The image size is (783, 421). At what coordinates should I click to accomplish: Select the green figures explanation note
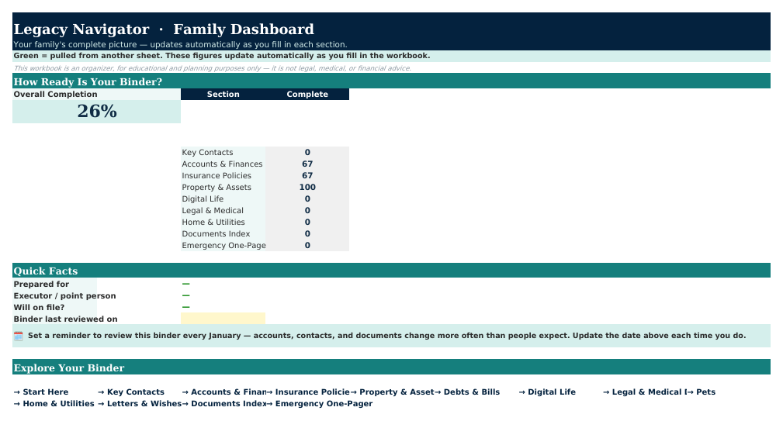pyautogui.click(x=222, y=56)
